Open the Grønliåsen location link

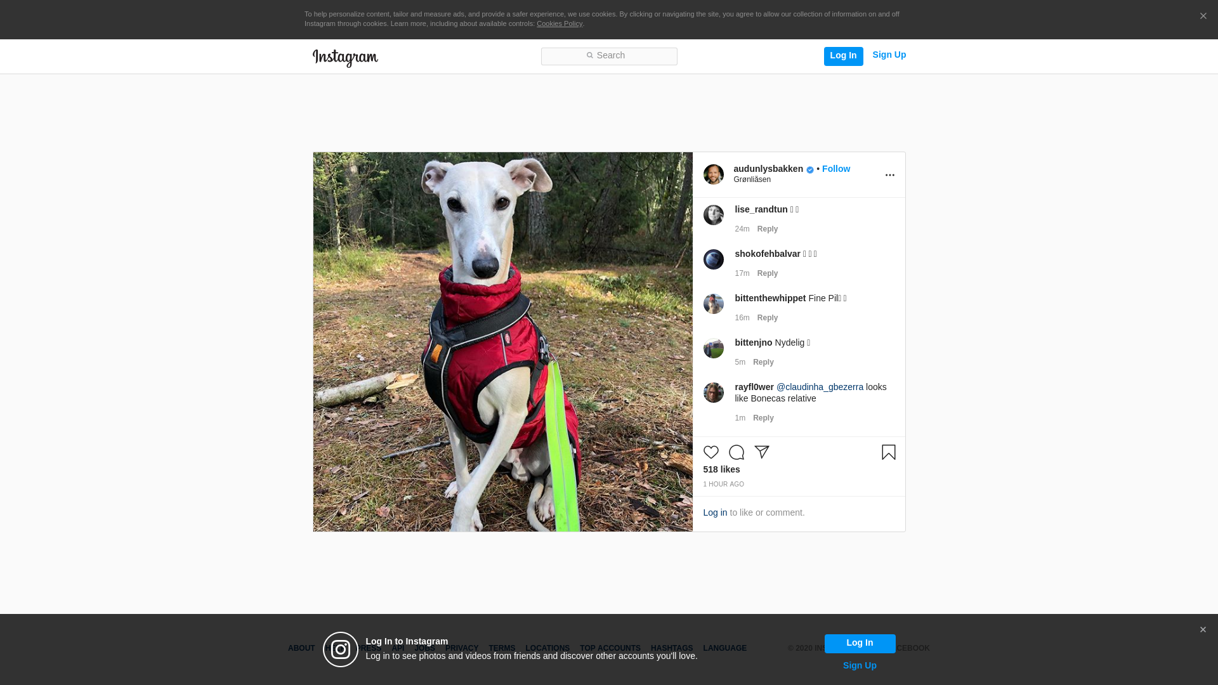[x=752, y=179]
